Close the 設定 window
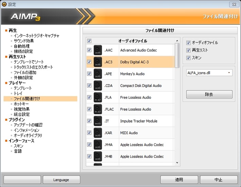Image resolution: width=241 pixels, height=187 pixels. click(x=234, y=4)
